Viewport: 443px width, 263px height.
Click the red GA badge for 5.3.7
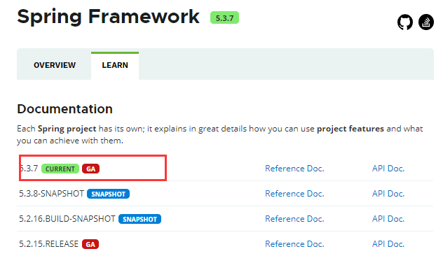click(x=90, y=169)
